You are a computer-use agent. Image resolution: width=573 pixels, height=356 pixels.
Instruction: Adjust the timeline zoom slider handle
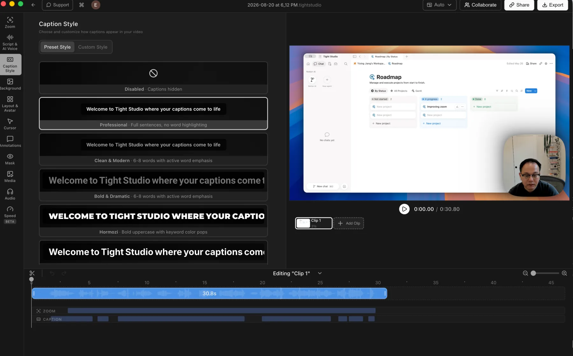(534, 273)
